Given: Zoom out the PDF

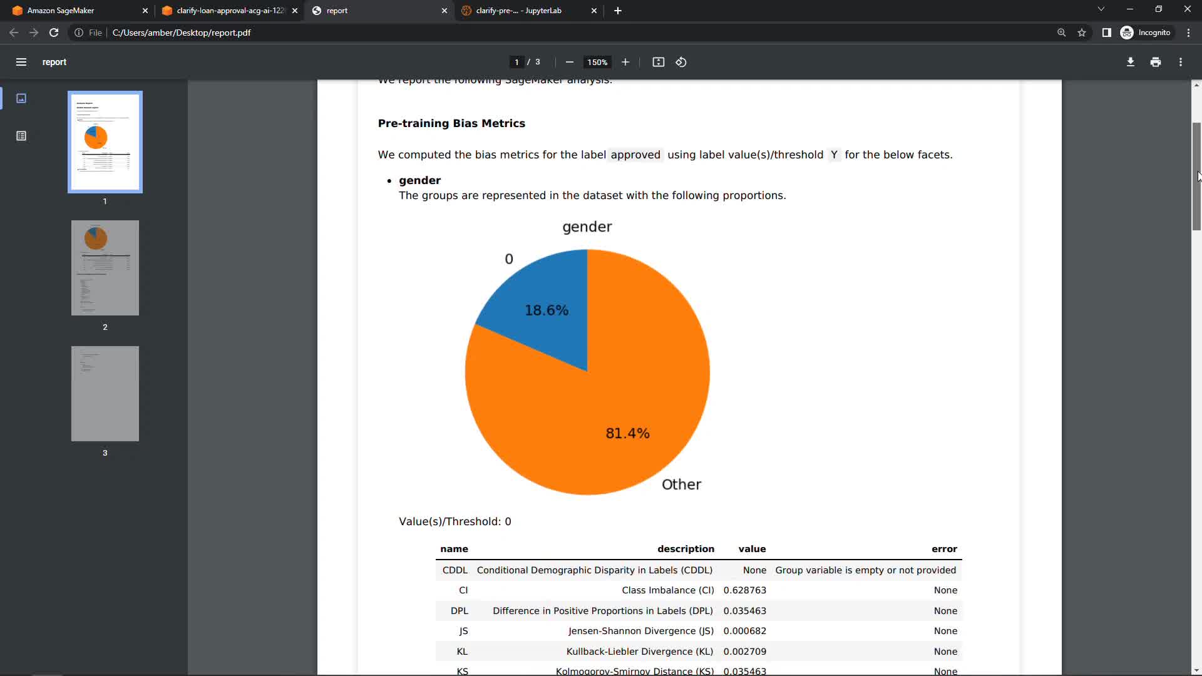Looking at the screenshot, I should pyautogui.click(x=569, y=62).
